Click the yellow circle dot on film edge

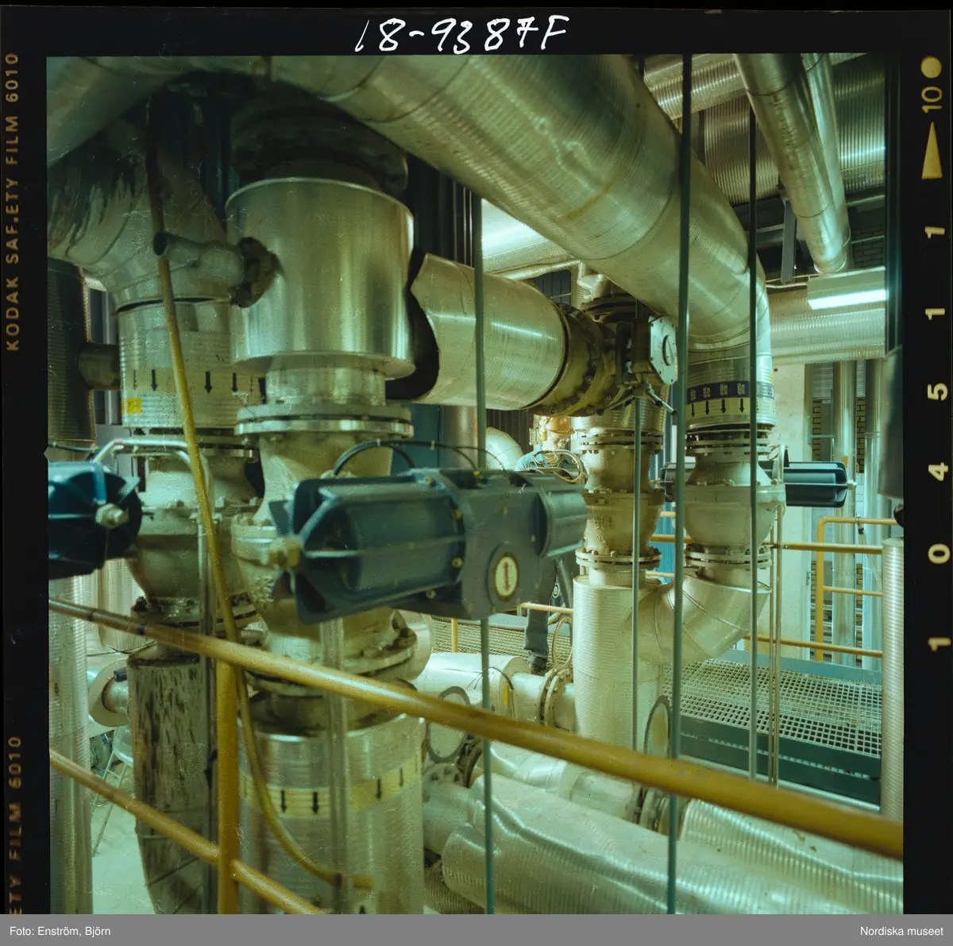(931, 67)
